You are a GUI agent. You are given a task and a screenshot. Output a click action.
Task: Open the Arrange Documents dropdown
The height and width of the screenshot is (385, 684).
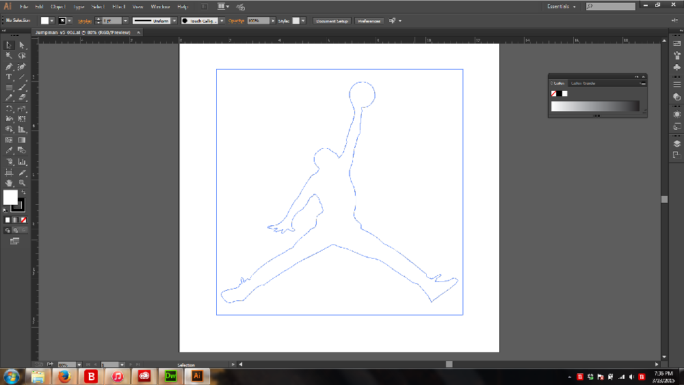(223, 7)
